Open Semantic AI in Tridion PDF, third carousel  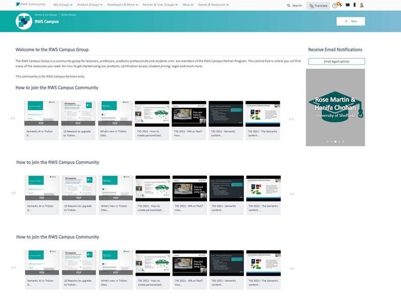click(42, 270)
